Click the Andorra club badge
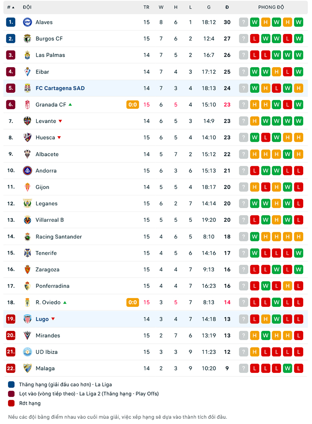 [x=27, y=171]
